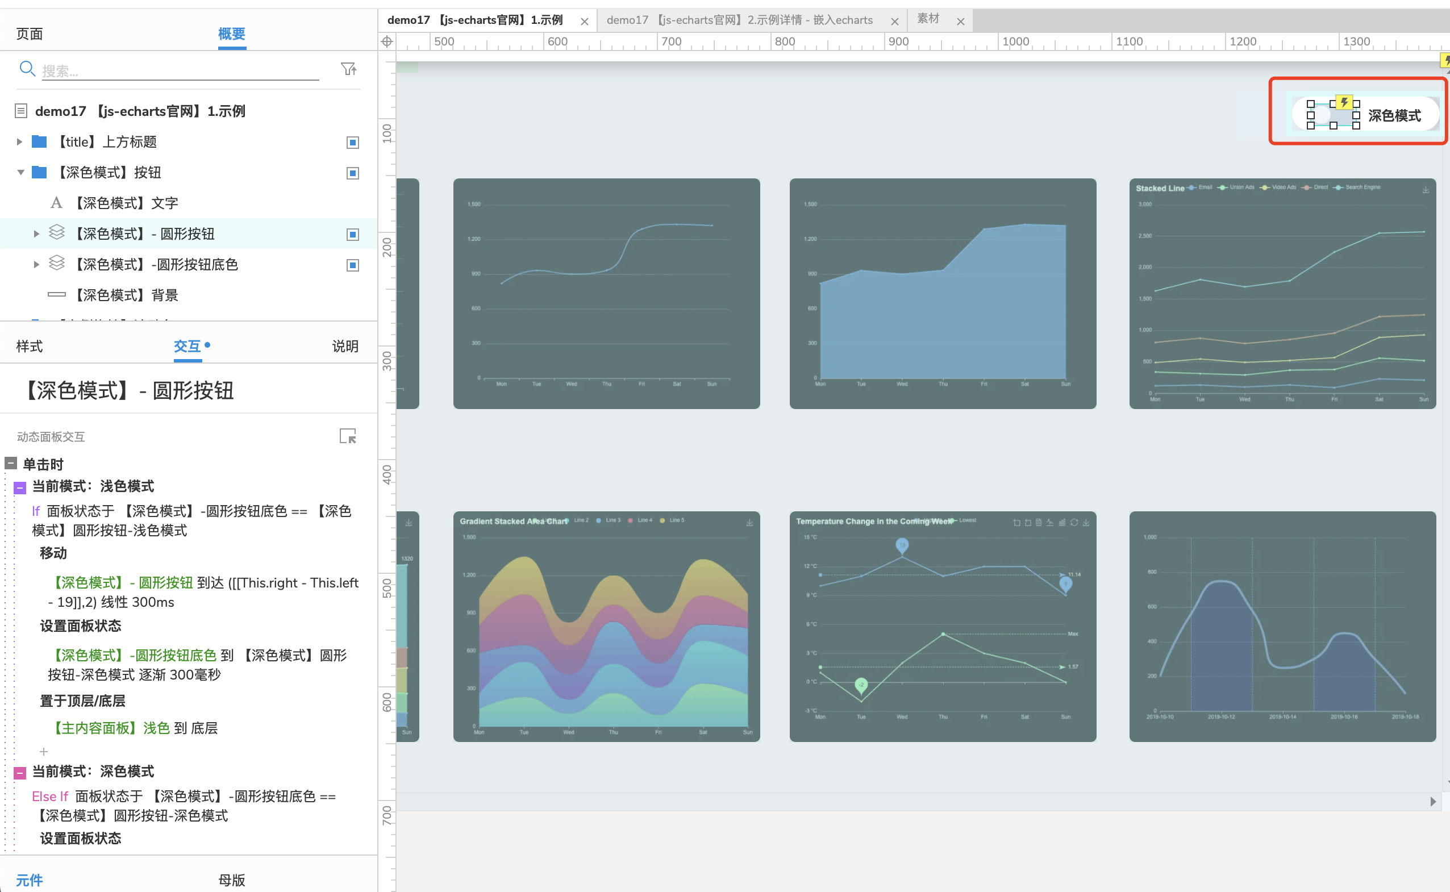Close the demo17 1.示例 tab
The width and height of the screenshot is (1450, 892).
(x=584, y=22)
